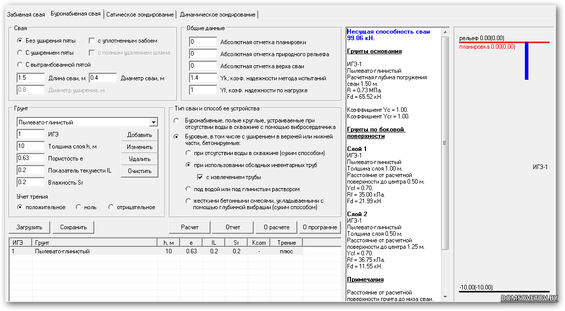
Task: Click the Fd = 65.52 кН result line
Action: click(364, 97)
